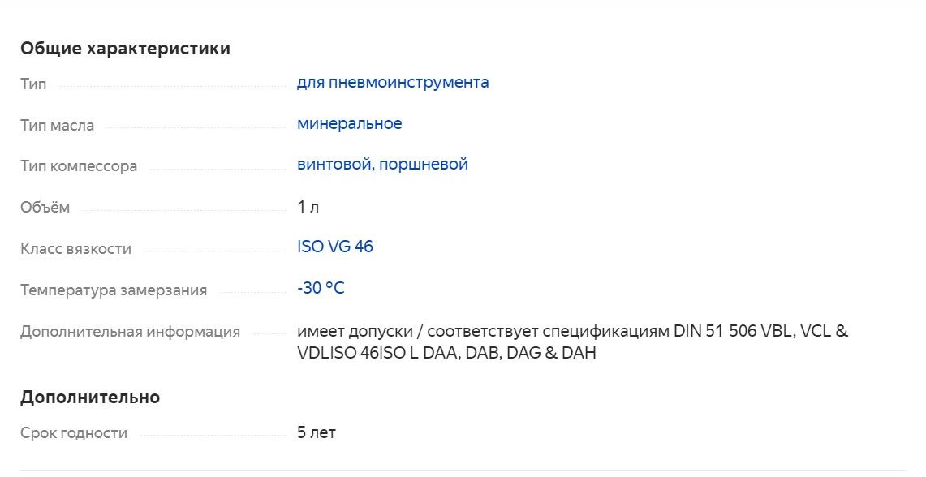Click the 'для пневмоинструмента' type link
The width and height of the screenshot is (926, 477).
(x=393, y=83)
